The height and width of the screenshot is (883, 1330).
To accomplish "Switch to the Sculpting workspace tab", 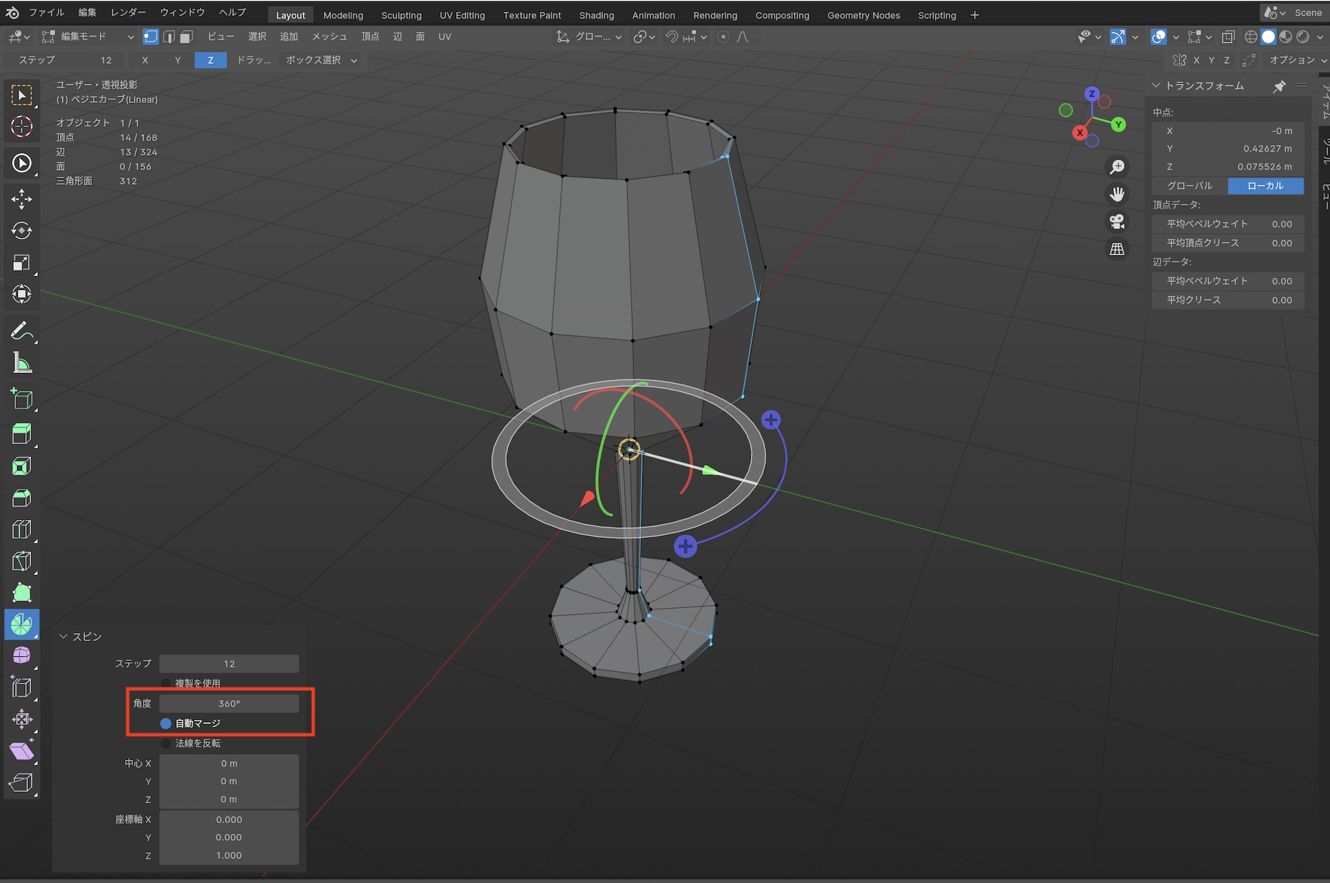I will click(x=401, y=15).
